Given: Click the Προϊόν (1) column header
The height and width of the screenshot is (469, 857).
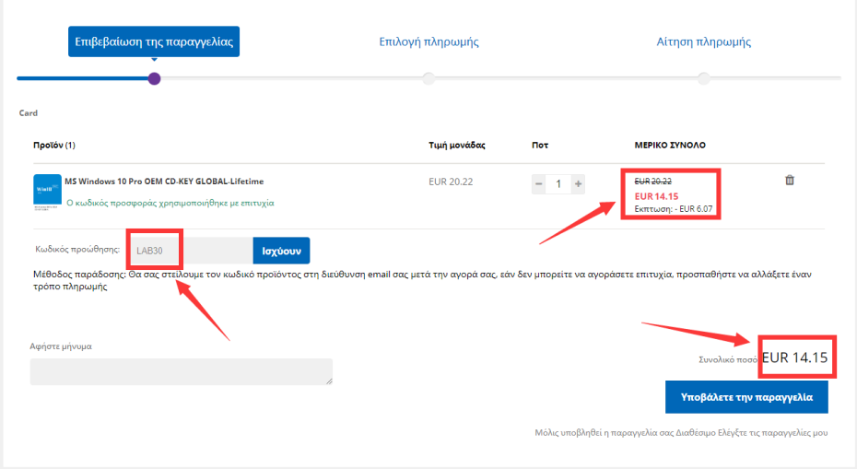Looking at the screenshot, I should coord(54,145).
